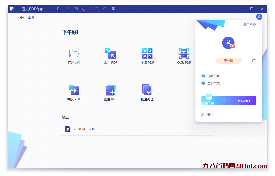275x176 pixels.
Task: Click the refresh icon beside 专业版 badge
Action: point(254,60)
